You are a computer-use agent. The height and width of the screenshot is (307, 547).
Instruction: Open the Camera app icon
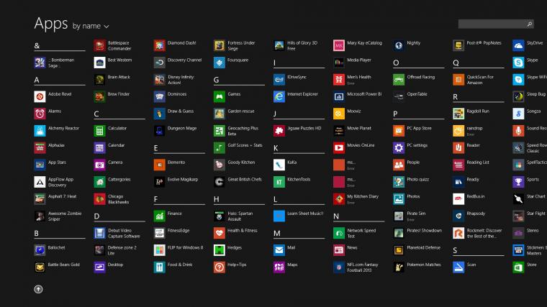tap(99, 165)
